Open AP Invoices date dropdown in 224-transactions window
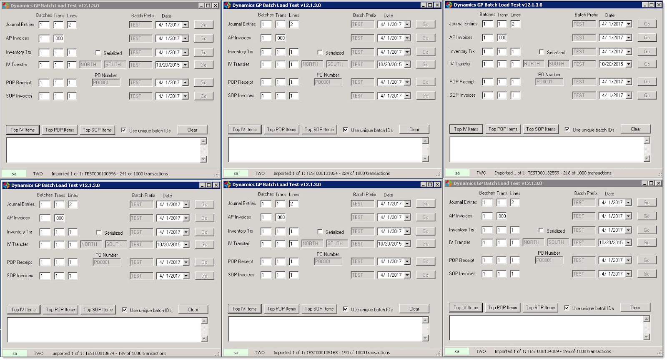The width and height of the screenshot is (667, 361). [407, 38]
